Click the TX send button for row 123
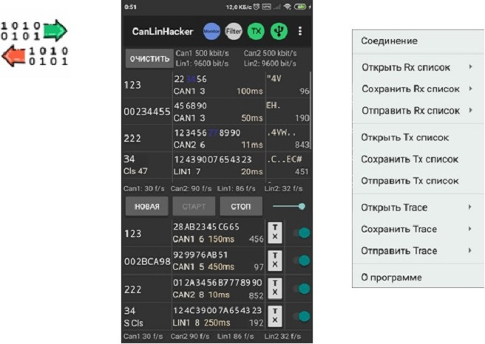The width and height of the screenshot is (485, 344). coord(275,233)
